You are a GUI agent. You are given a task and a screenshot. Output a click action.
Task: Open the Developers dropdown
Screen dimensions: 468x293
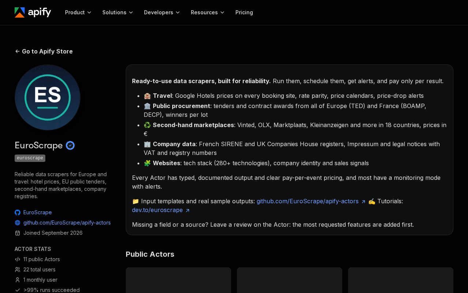(x=162, y=12)
